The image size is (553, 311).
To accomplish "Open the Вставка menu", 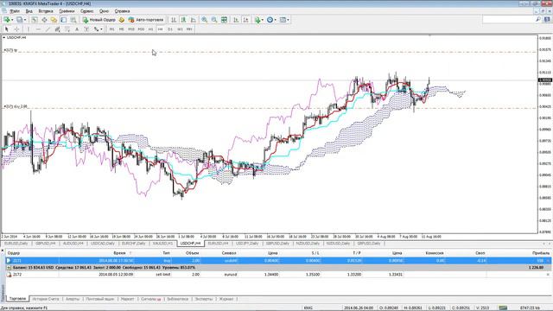I will coord(46,11).
